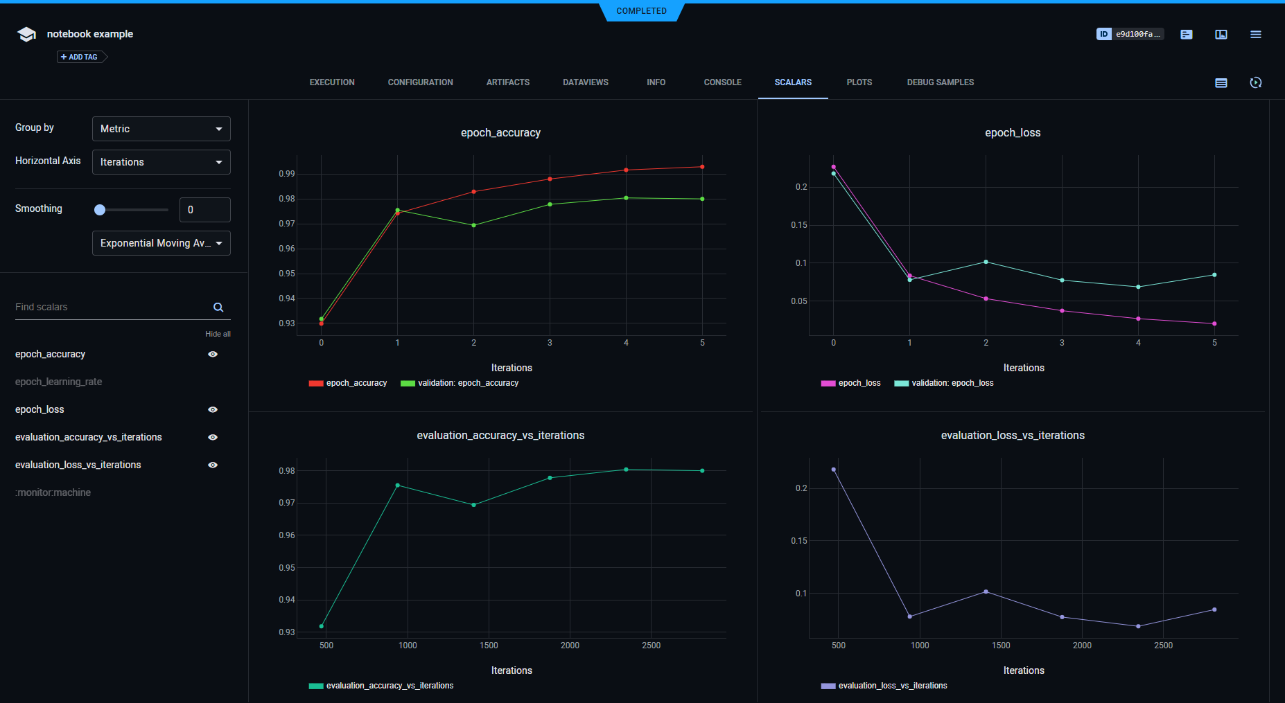Expand the Horizontal Axis Iterations dropdown
This screenshot has width=1285, height=703.
[x=161, y=162]
